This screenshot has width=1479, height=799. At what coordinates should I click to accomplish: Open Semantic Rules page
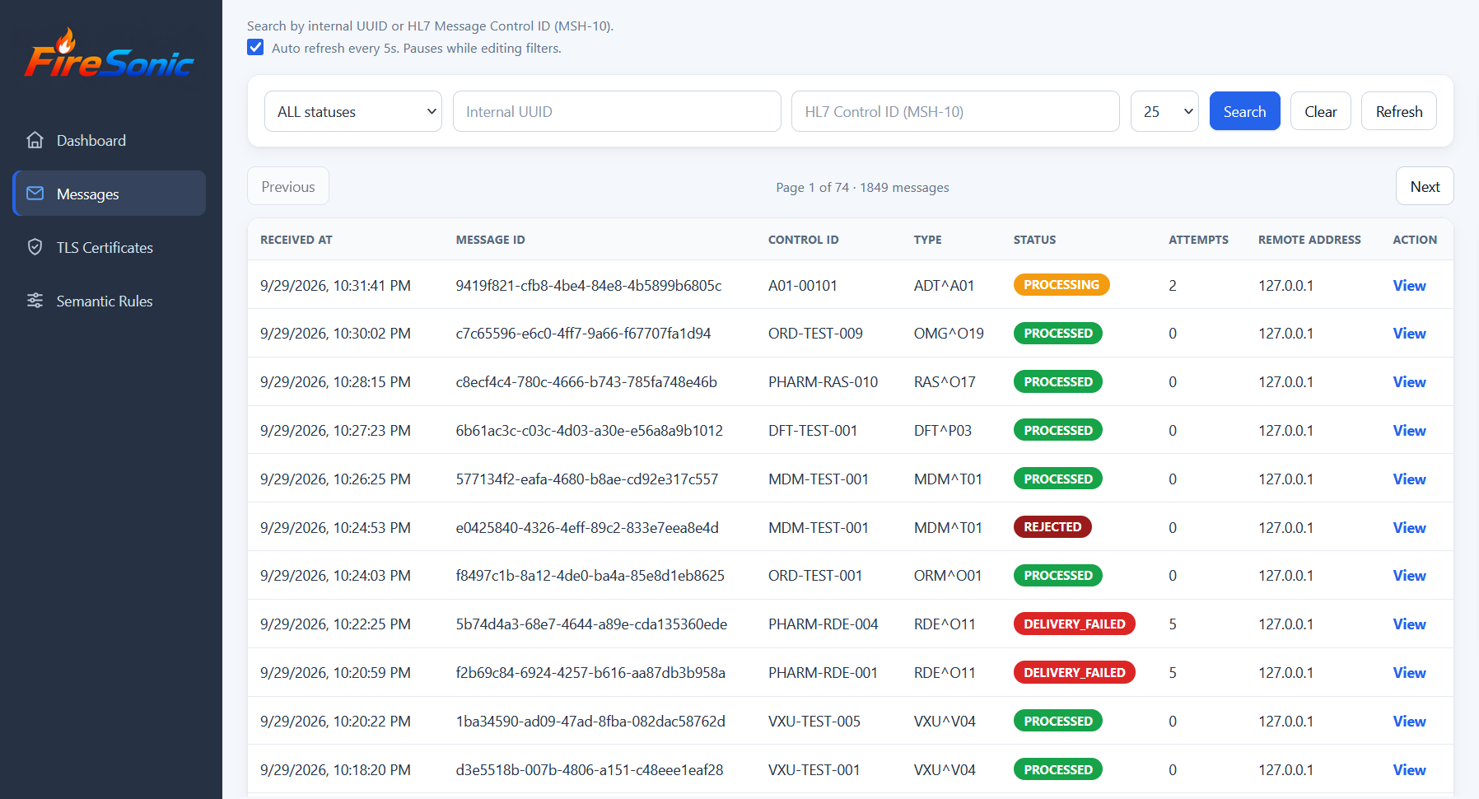click(110, 301)
